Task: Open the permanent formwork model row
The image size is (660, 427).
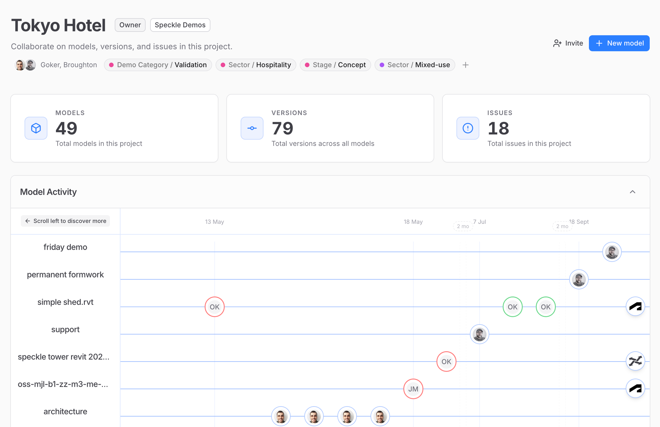Action: (65, 275)
